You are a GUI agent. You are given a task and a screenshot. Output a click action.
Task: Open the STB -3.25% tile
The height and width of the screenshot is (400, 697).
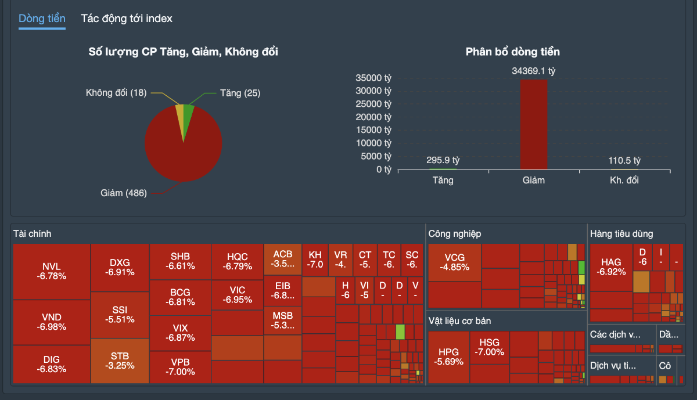coord(120,361)
